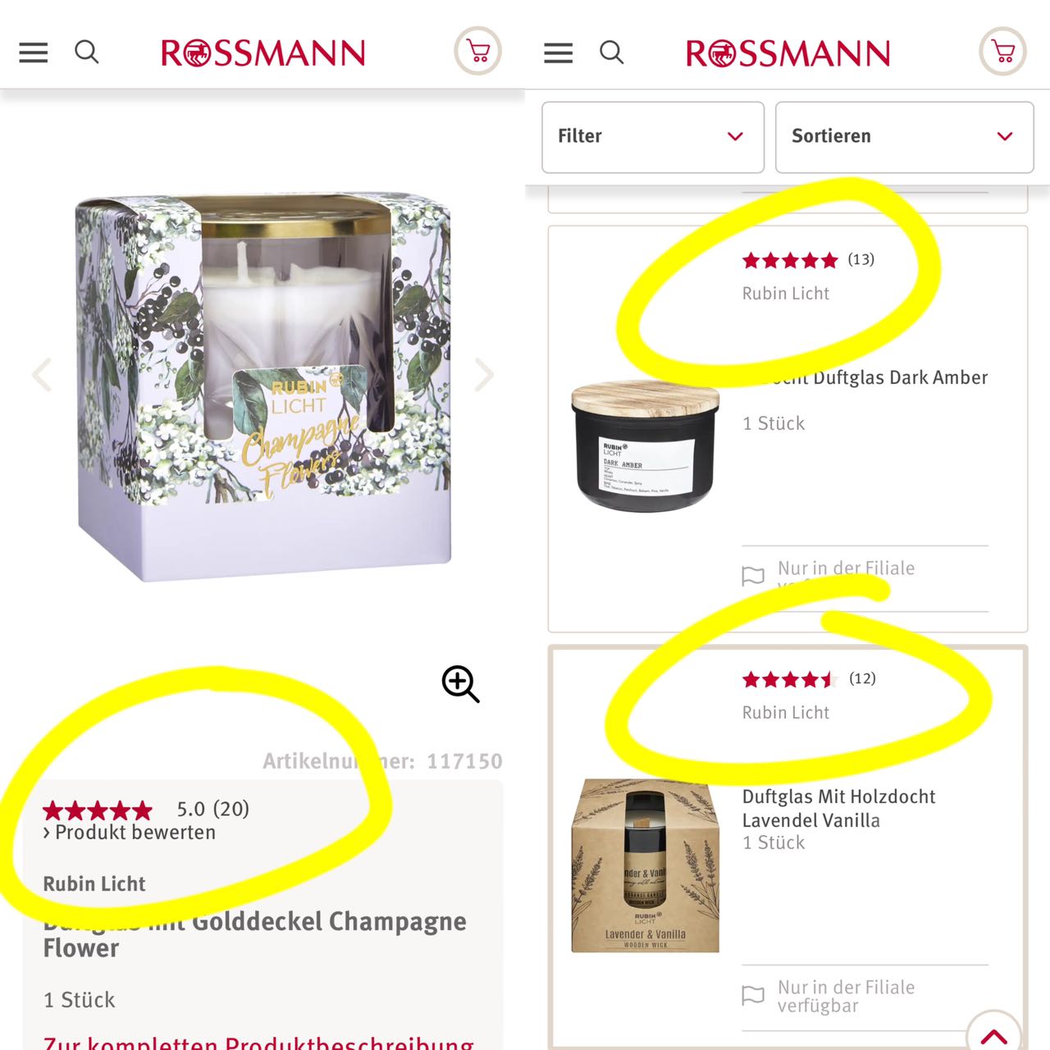Tap the scroll-to-top arrow button
Viewport: 1050px width, 1050px height.
click(993, 1035)
